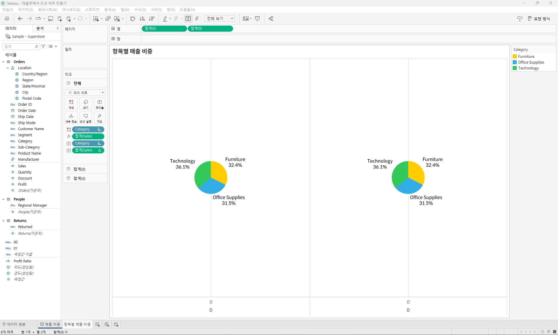Viewport: 558px width, 335px height.
Task: Click the save workbook icon
Action: point(51,19)
